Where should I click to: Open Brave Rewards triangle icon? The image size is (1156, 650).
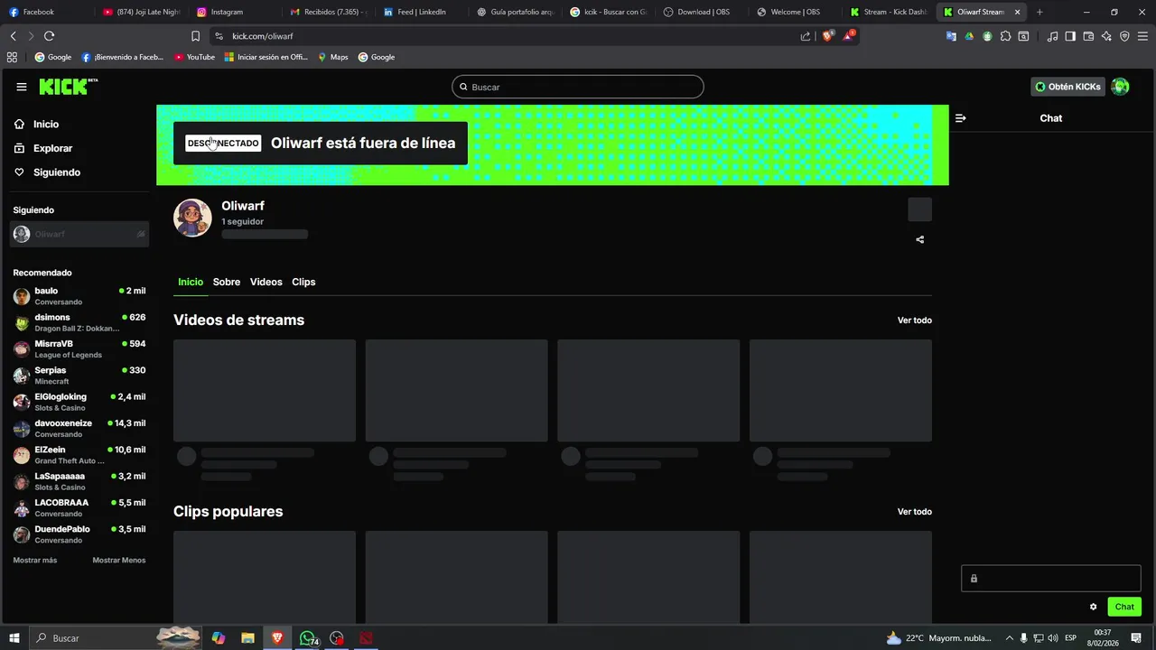click(849, 36)
